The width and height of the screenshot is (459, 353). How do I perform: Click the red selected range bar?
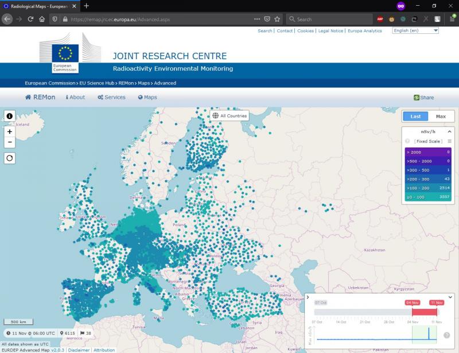425,312
